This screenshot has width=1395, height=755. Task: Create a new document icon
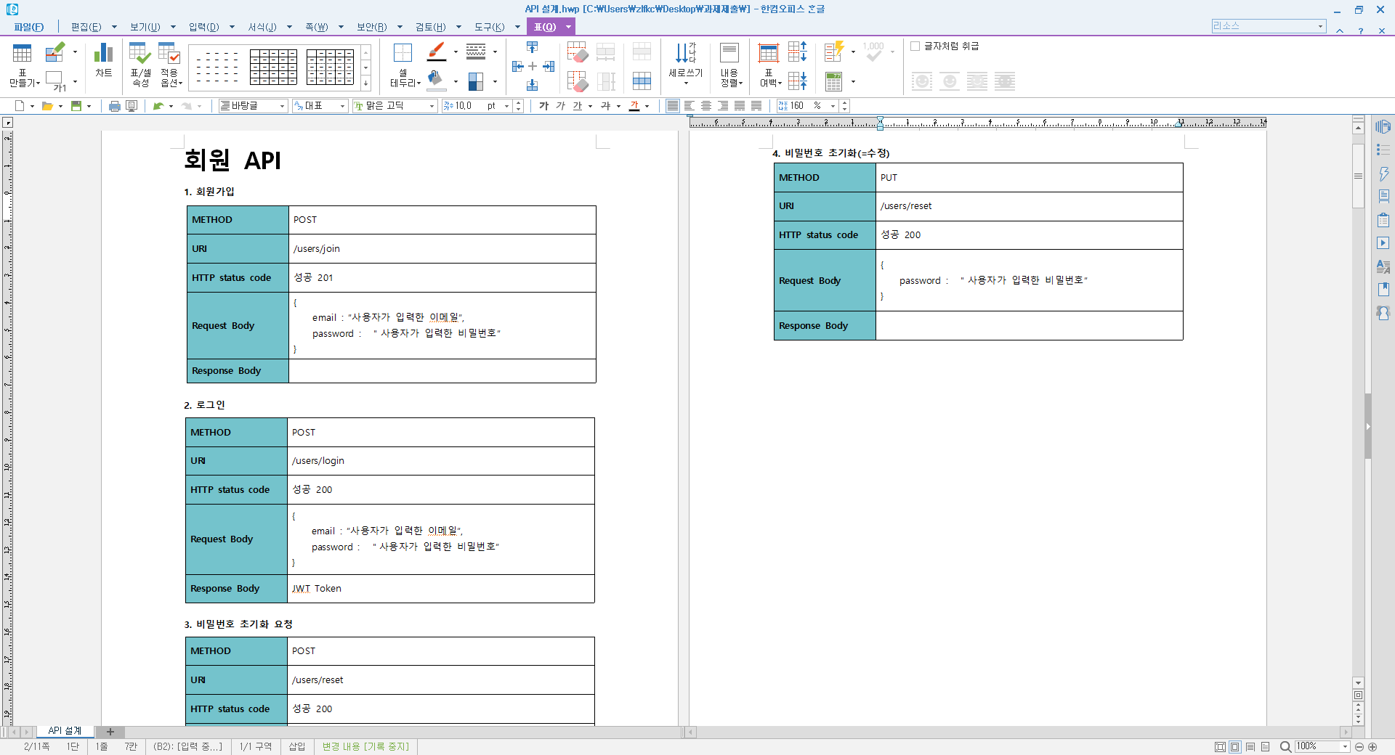point(20,106)
